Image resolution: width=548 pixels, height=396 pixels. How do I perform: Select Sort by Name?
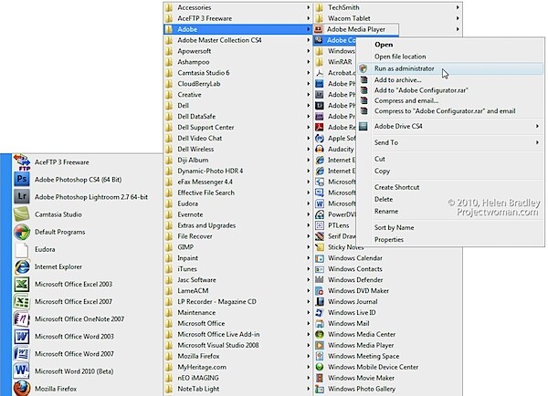tap(394, 228)
